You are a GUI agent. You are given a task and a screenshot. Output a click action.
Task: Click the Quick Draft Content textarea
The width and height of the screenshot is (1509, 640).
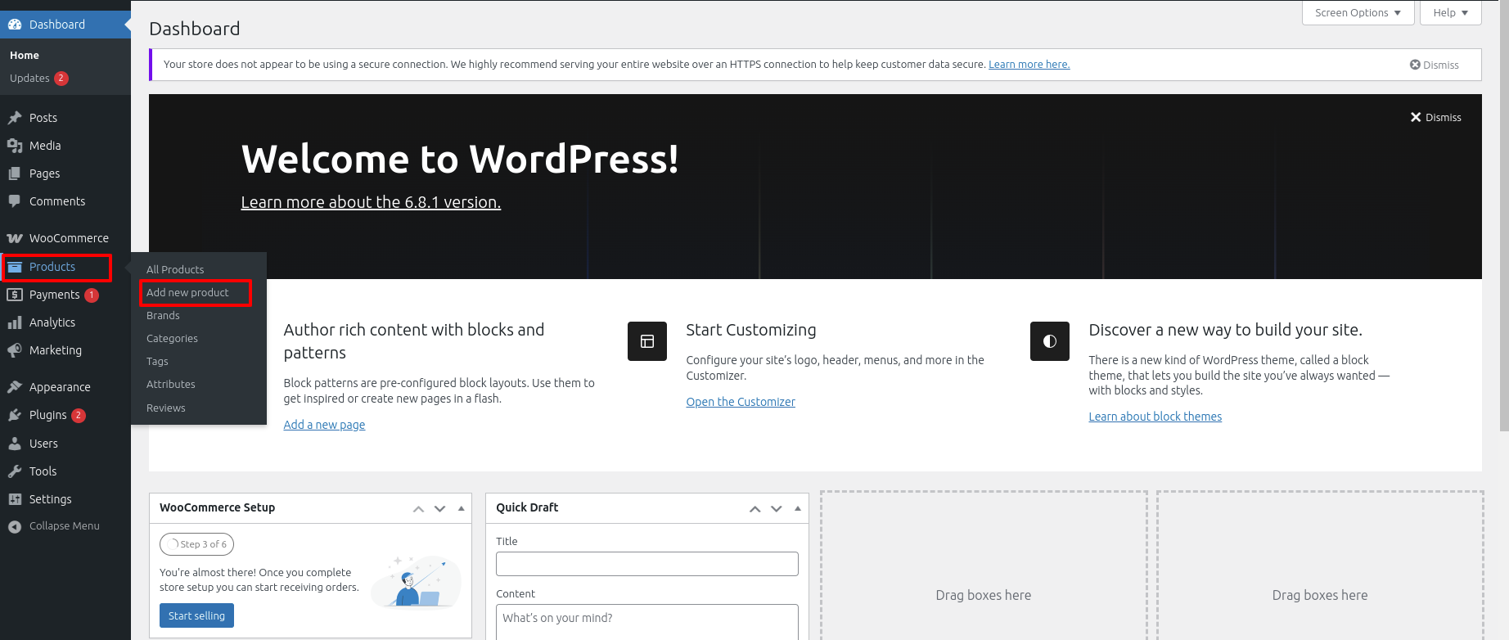click(x=647, y=622)
